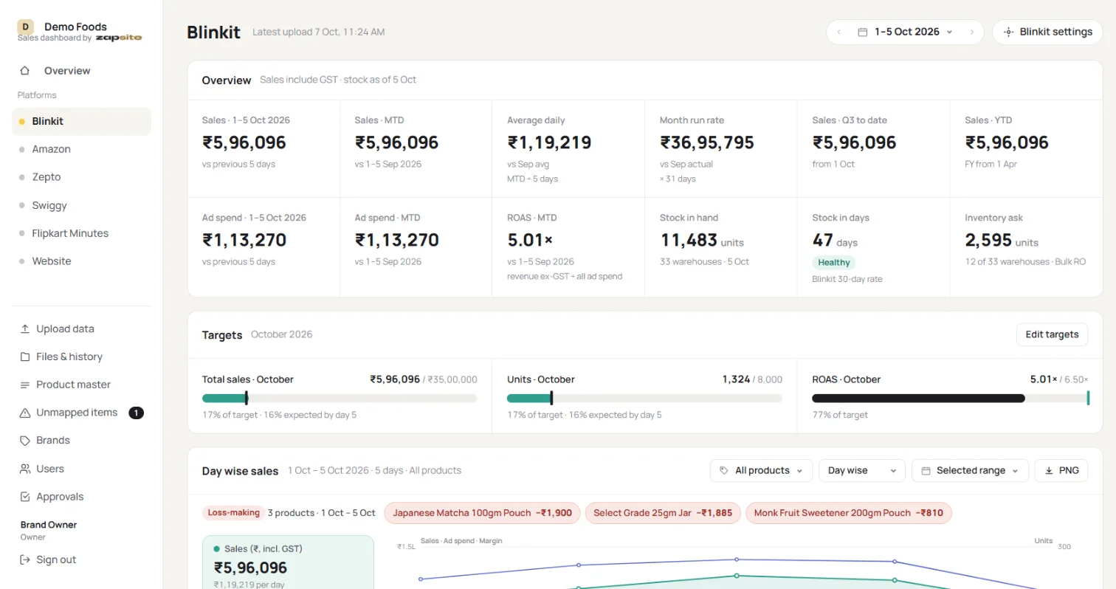This screenshot has height=589, width=1116.
Task: Open the Users people icon
Action: point(25,469)
